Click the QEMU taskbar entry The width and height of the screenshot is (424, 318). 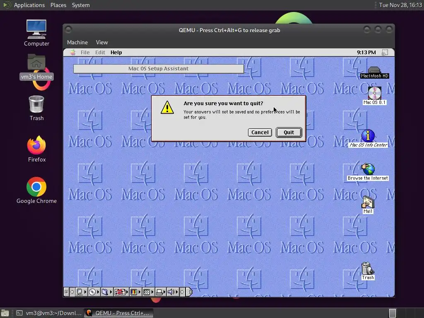point(118,313)
